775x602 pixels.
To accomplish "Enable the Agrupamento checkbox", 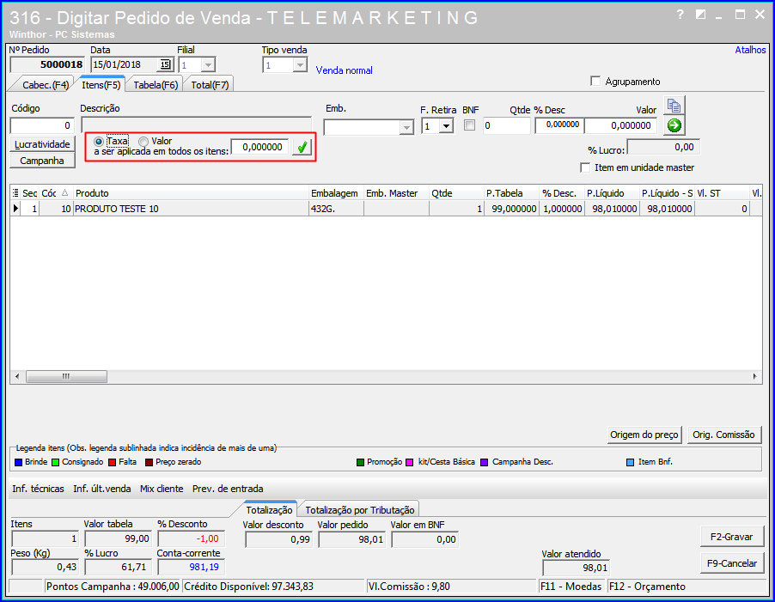I will pyautogui.click(x=595, y=81).
